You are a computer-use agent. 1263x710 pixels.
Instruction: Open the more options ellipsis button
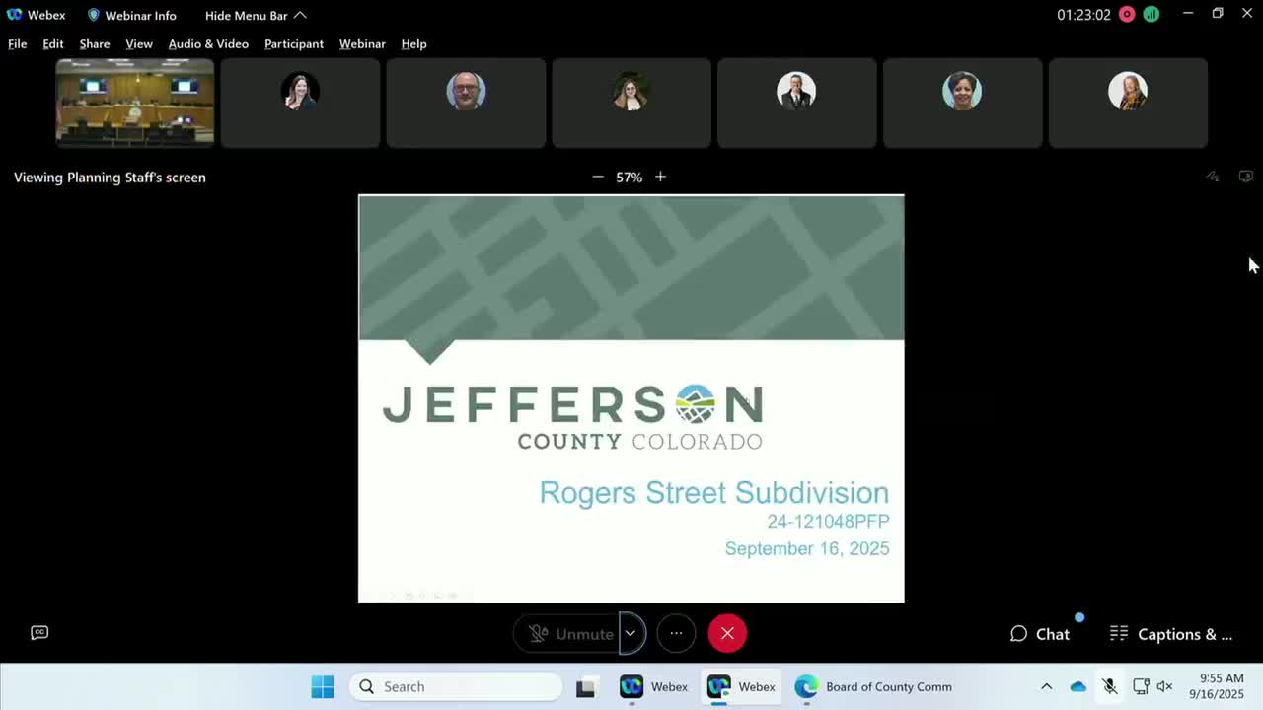pos(676,634)
